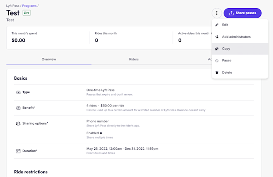Click the Ride restrictions heading

(31, 172)
